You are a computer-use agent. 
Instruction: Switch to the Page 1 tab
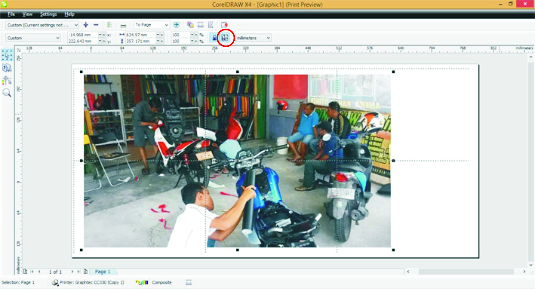tap(103, 271)
